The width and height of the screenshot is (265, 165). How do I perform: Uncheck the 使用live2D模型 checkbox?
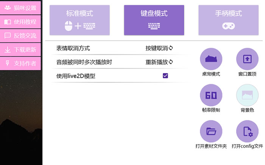pos(165,76)
